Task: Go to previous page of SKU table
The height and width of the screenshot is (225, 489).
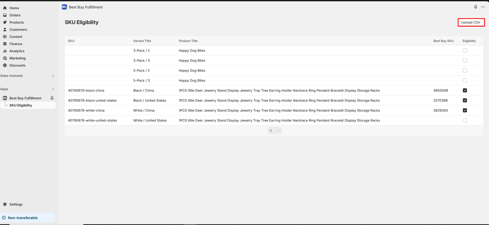Action: 271,131
